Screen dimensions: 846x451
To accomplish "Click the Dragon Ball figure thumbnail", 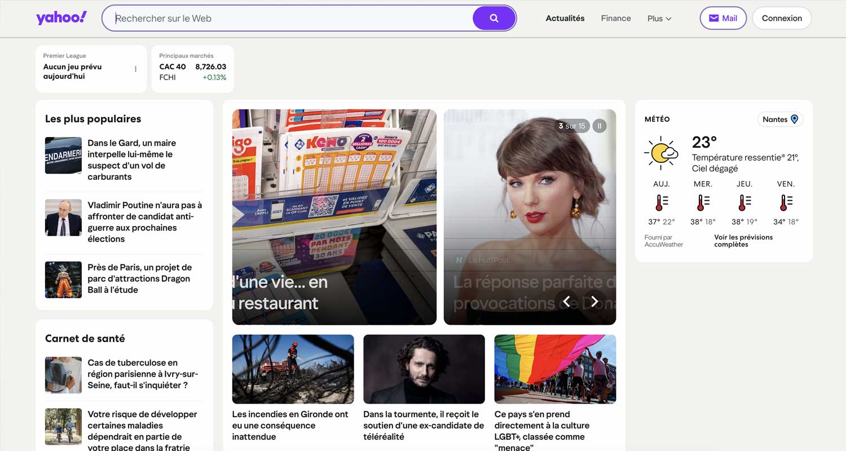I will pos(63,280).
